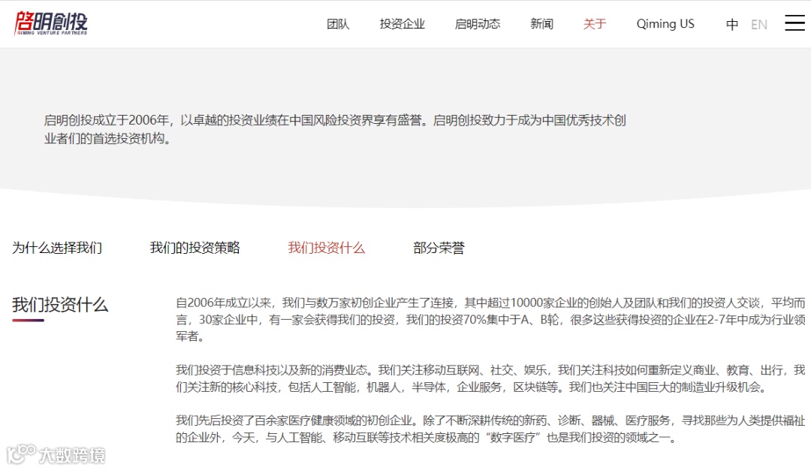811x470 pixels.
Task: Switch to the 我们的投资策略 tab
Action: click(195, 248)
